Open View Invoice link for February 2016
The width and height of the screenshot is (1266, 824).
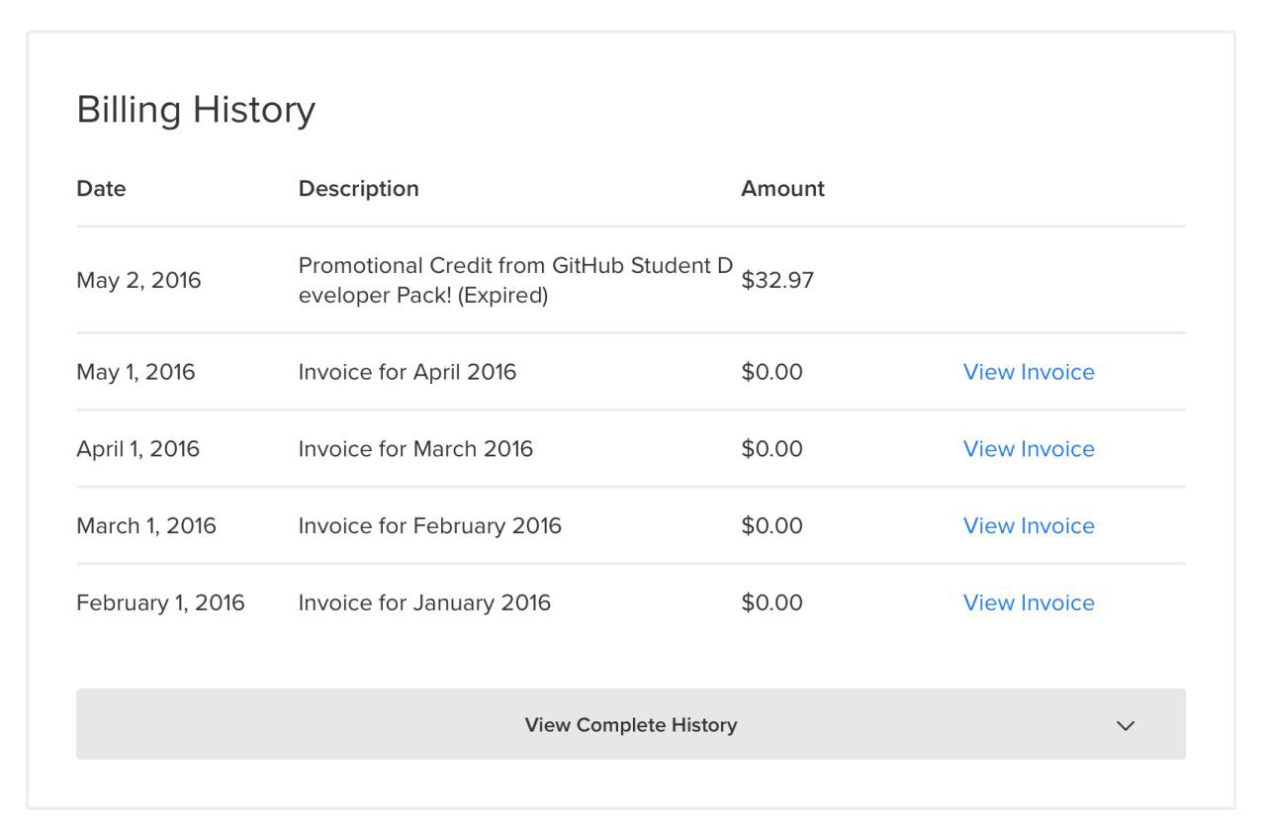1029,526
